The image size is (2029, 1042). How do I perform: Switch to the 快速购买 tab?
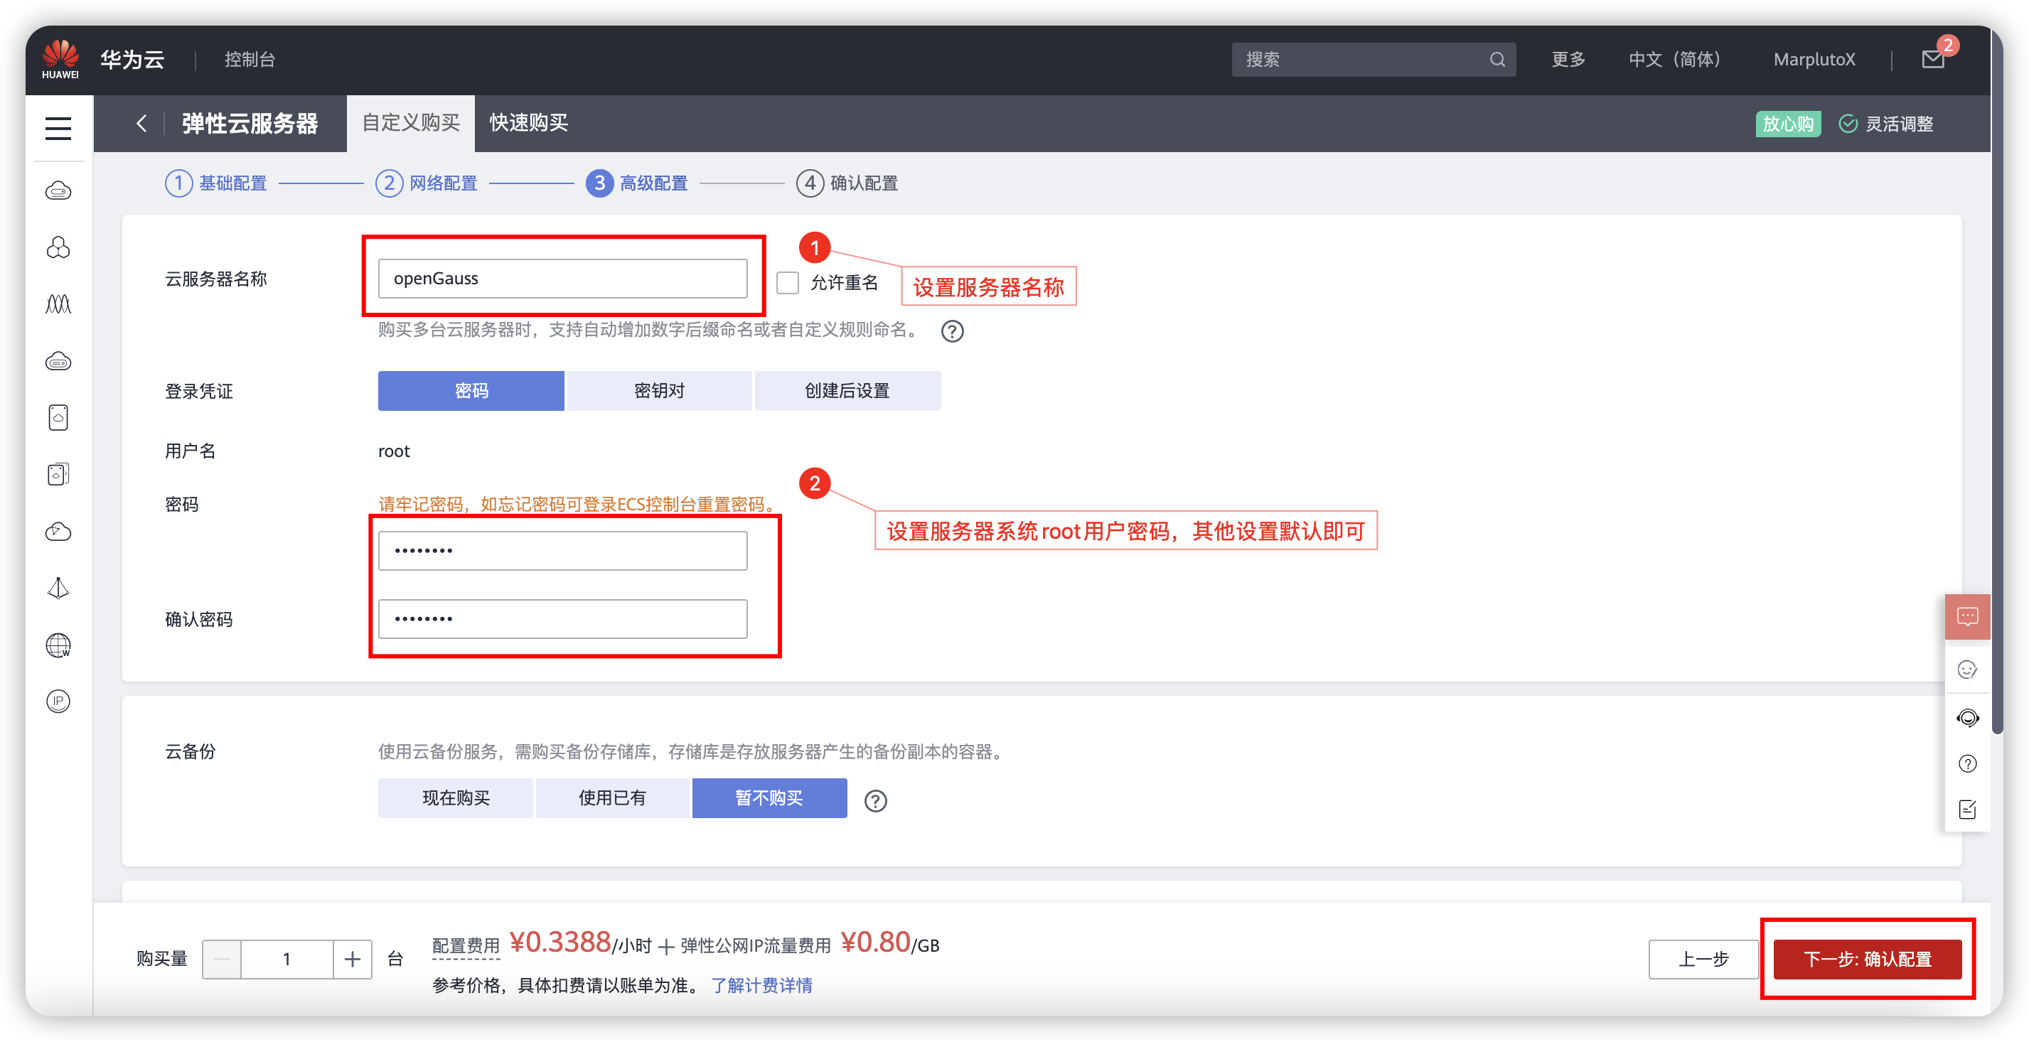pyautogui.click(x=528, y=123)
